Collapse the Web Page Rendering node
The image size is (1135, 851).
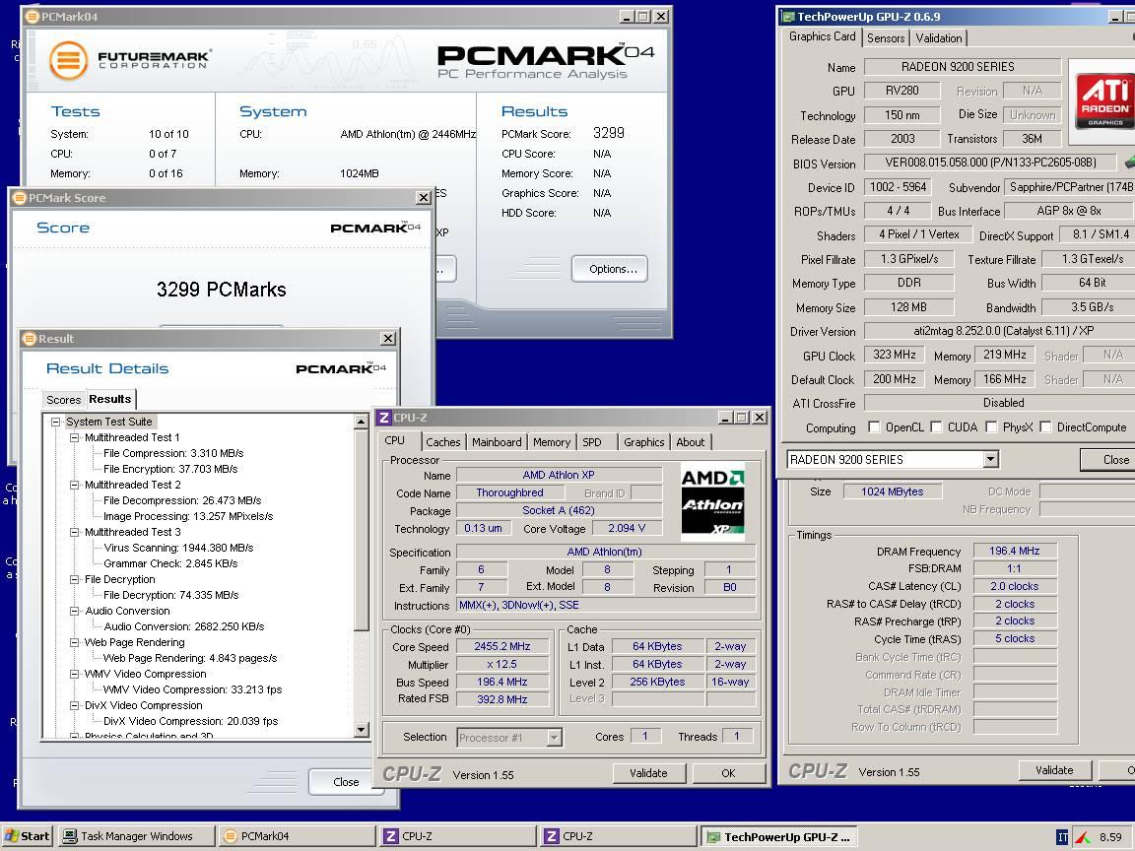point(74,642)
